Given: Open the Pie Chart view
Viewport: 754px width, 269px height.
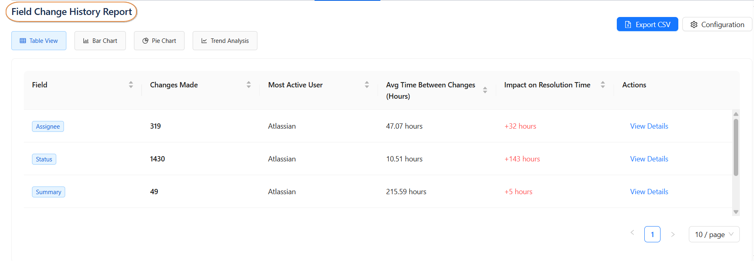Looking at the screenshot, I should coord(159,41).
